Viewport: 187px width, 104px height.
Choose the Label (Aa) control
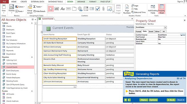pyautogui.click(x=63, y=9)
